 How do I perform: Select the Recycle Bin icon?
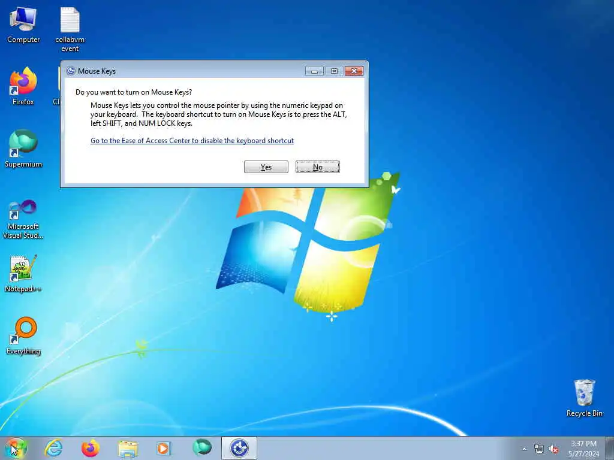coord(584,398)
